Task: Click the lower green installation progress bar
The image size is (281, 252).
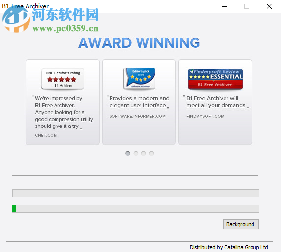Action: tap(136, 209)
